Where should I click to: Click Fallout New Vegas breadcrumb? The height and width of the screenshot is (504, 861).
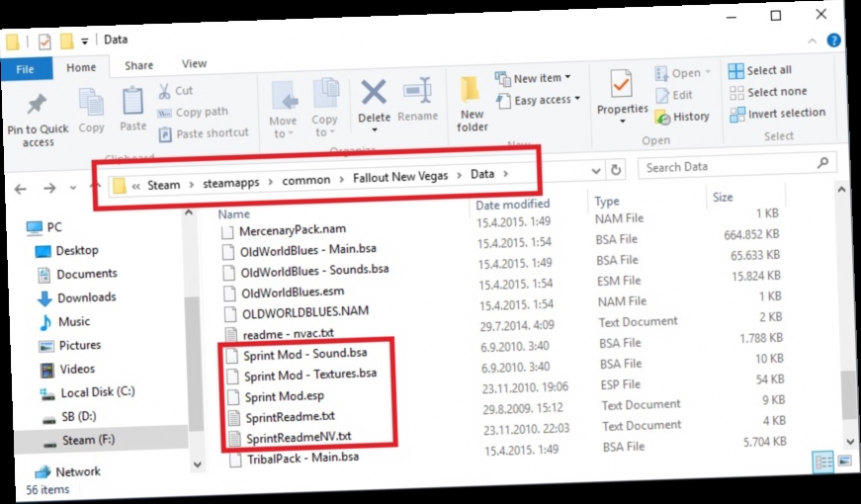(x=400, y=177)
